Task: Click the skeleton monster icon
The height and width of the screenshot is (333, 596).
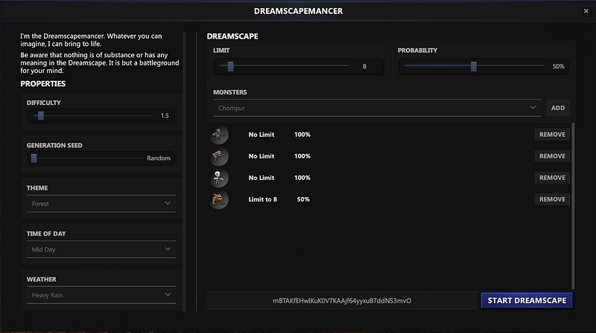Action: 219,178
